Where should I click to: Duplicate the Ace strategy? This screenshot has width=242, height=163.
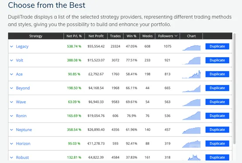(x=217, y=74)
